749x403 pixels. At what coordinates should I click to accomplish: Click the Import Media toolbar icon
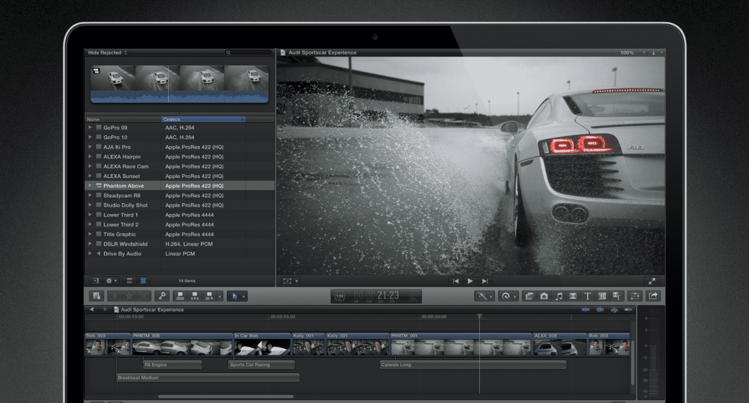[96, 296]
